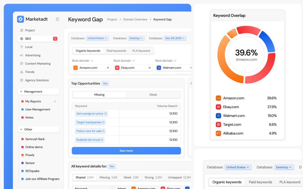Open Content Marketing section
Viewport: 303px width, 189px height.
pyautogui.click(x=35, y=64)
